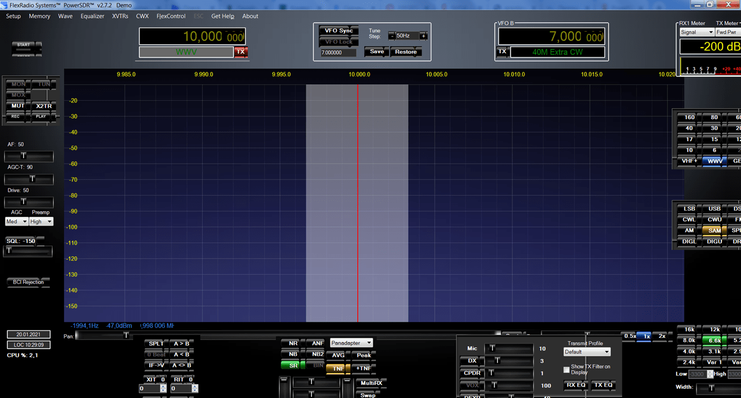Click the AGC-T threshold slider
Image resolution: width=741 pixels, height=398 pixels.
[x=29, y=179]
